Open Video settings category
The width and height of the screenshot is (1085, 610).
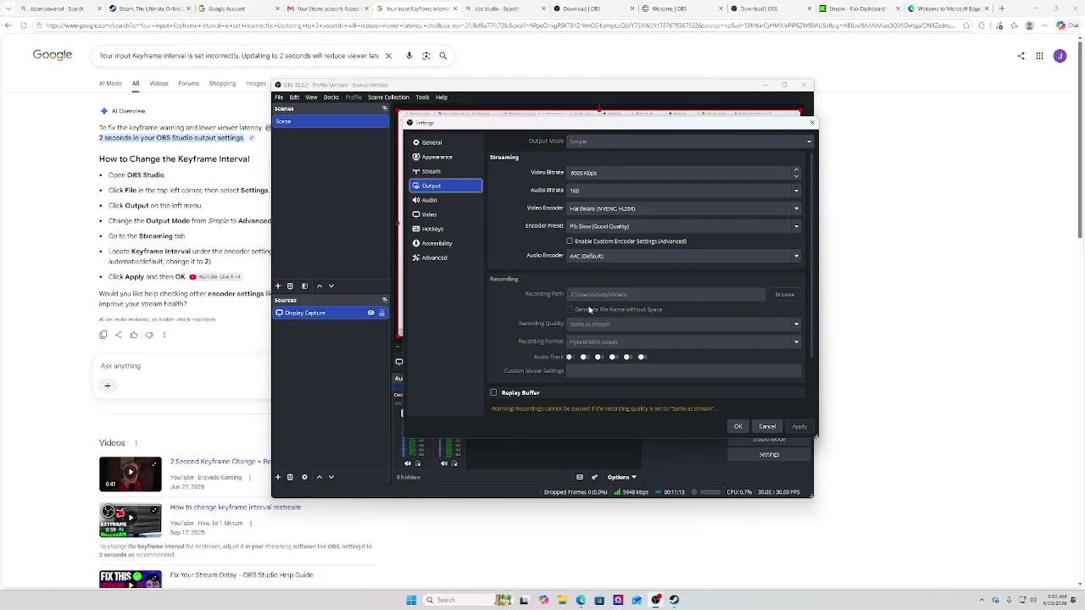(445, 214)
